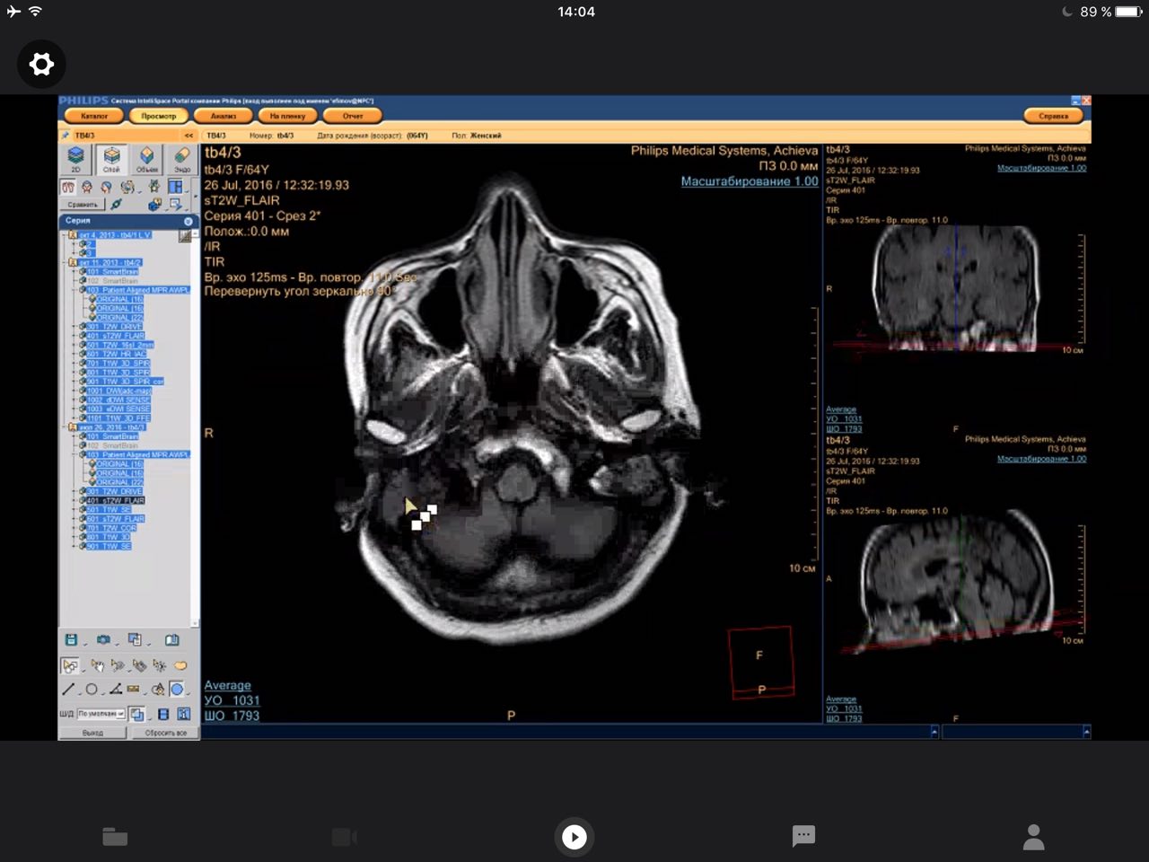Open the profile tab in bottom bar
The image size is (1149, 862).
[1034, 837]
